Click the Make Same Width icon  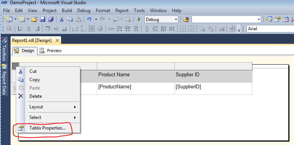75,29
